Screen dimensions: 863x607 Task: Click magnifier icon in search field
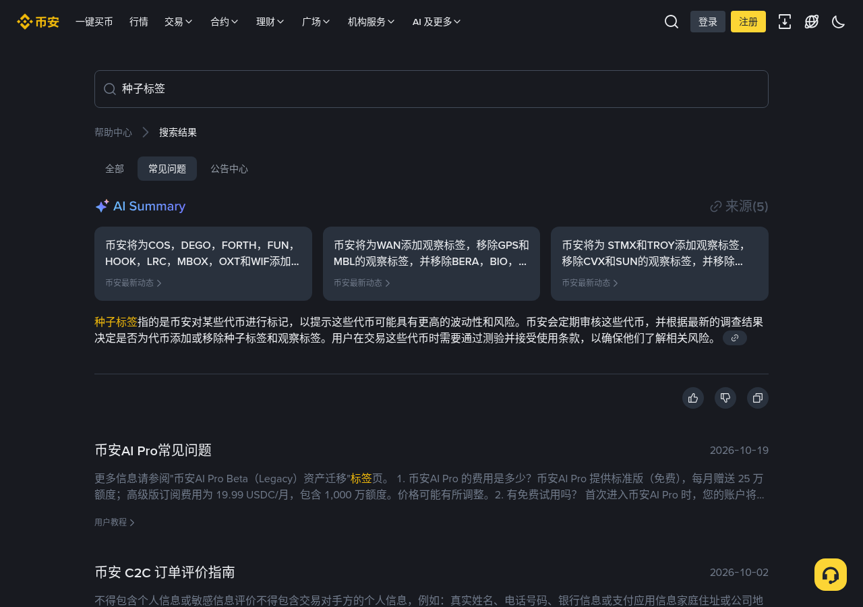(x=110, y=89)
